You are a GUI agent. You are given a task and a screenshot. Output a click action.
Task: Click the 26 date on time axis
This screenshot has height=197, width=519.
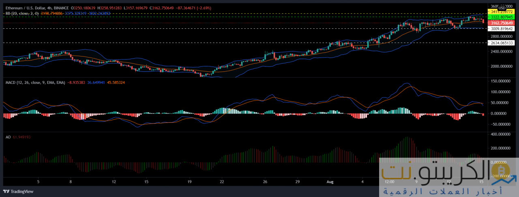264,182
